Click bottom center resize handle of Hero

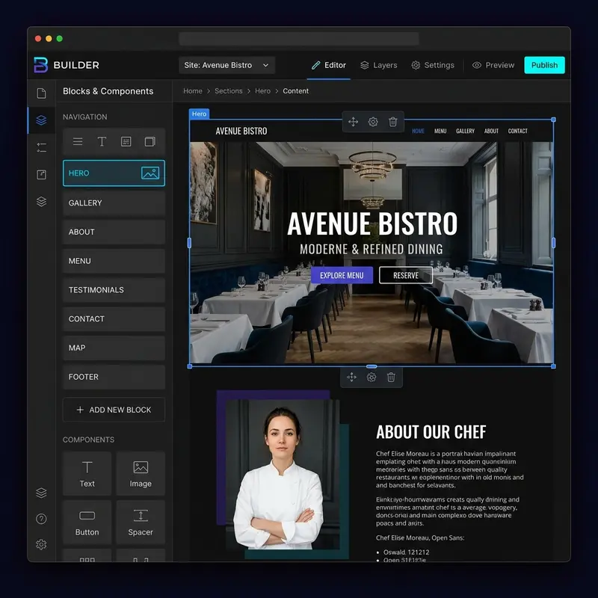click(x=372, y=366)
